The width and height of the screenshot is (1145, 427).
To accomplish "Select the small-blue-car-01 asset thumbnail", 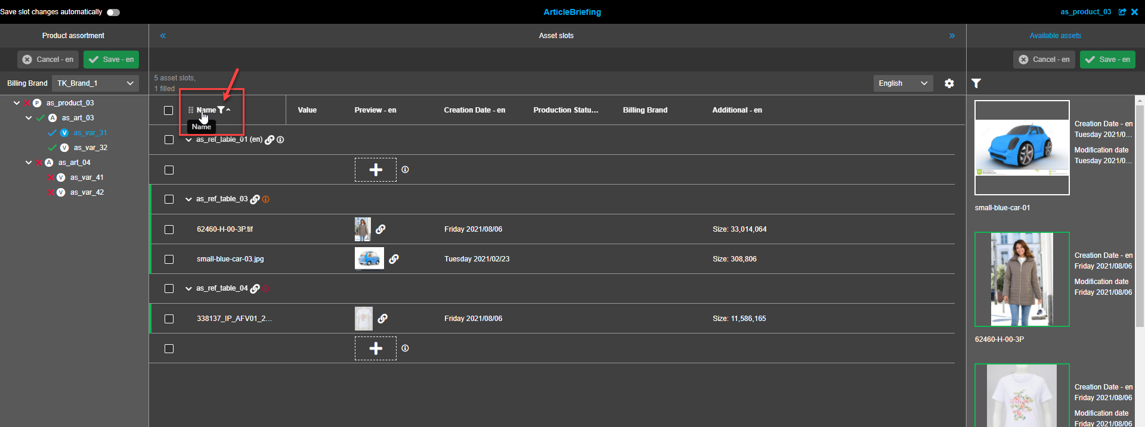I will pyautogui.click(x=1022, y=148).
